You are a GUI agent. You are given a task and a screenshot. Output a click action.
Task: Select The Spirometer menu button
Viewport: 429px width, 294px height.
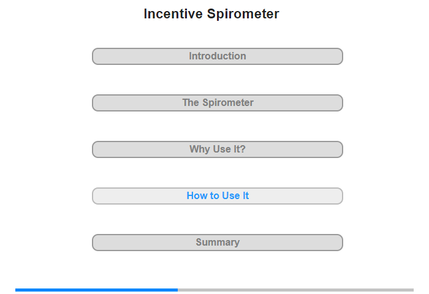(217, 103)
